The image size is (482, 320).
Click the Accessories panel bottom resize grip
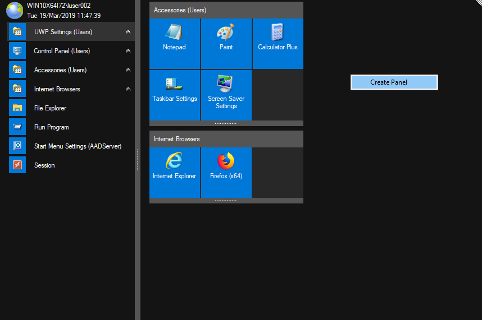click(226, 123)
